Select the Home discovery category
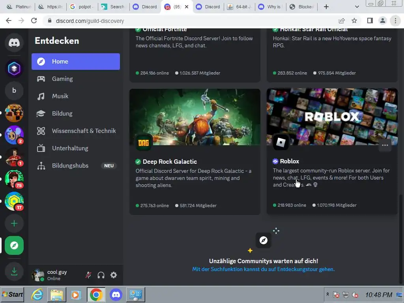Image resolution: width=404 pixels, height=303 pixels. click(76, 62)
